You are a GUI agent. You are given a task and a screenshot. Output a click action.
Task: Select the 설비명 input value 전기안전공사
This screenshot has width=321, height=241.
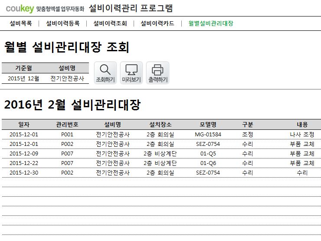point(67,79)
